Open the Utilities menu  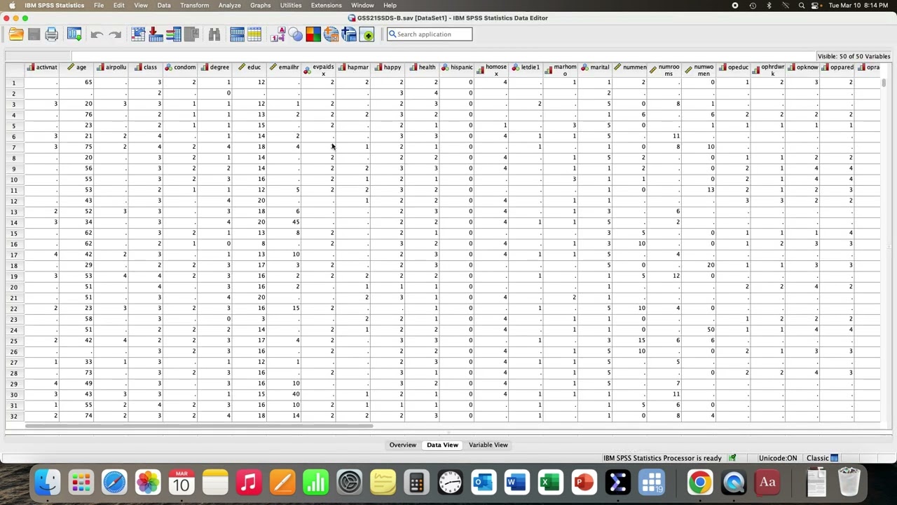click(291, 5)
